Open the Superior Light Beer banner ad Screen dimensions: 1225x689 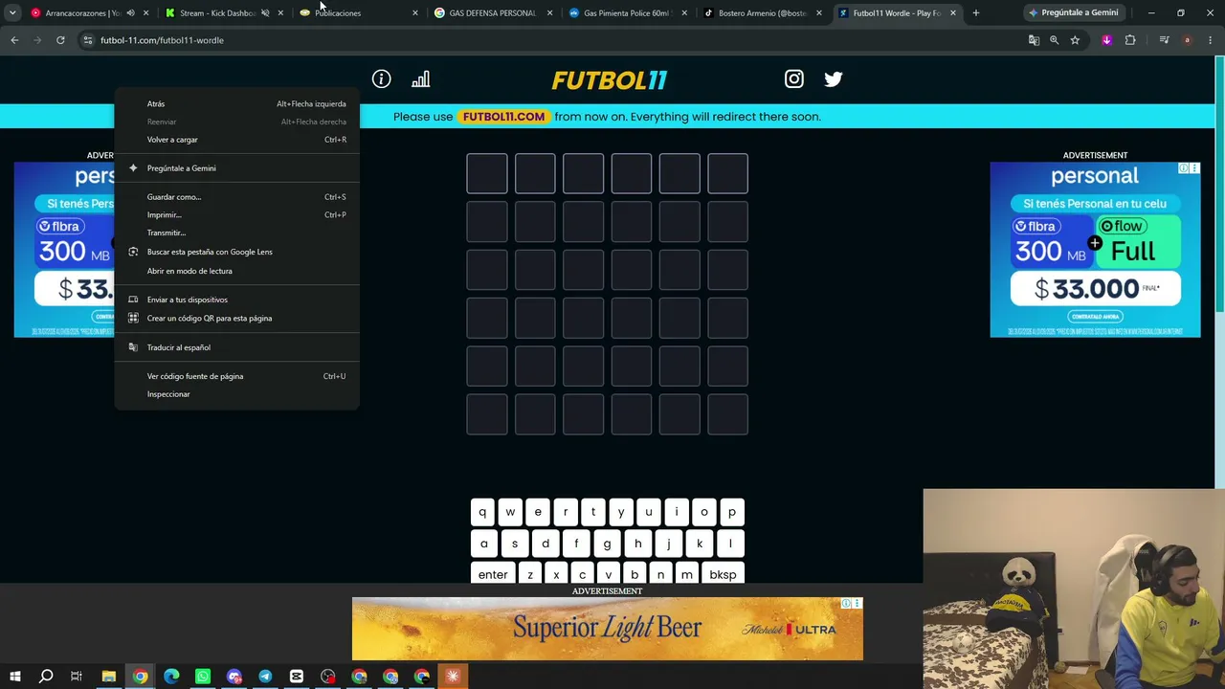coord(608,629)
